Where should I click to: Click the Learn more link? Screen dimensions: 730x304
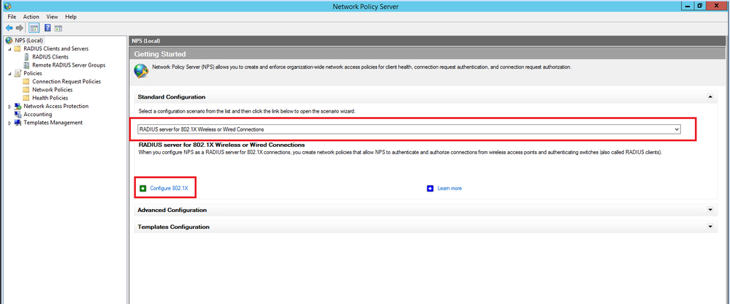pyautogui.click(x=449, y=188)
